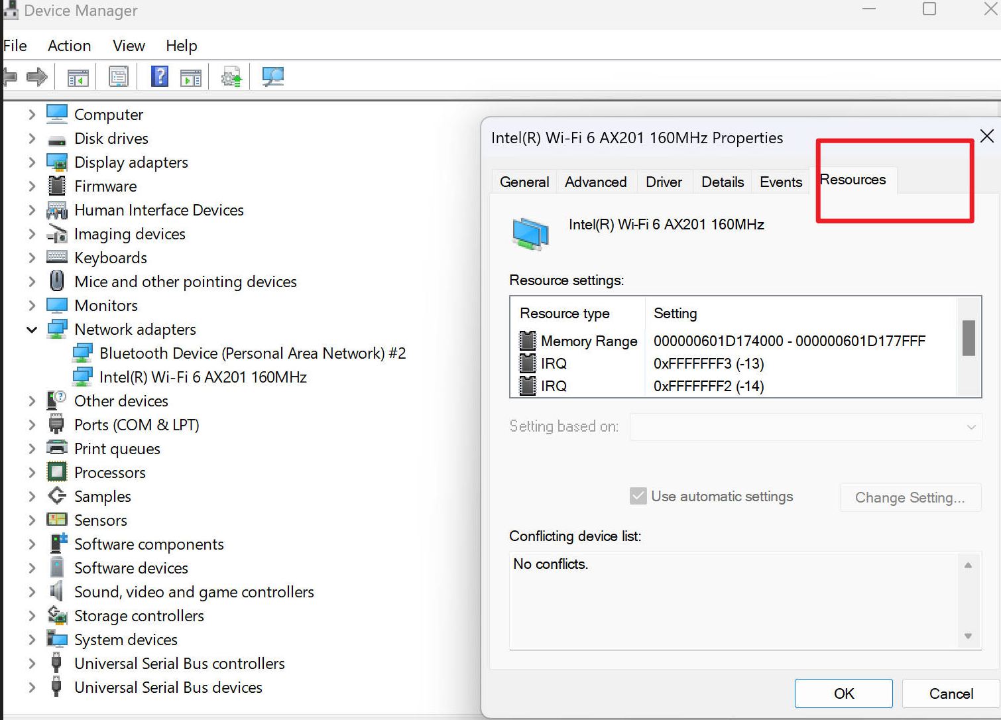Click the Show/Hide Console Tree toolbar icon
Viewport: 1001px width, 720px height.
[x=78, y=78]
